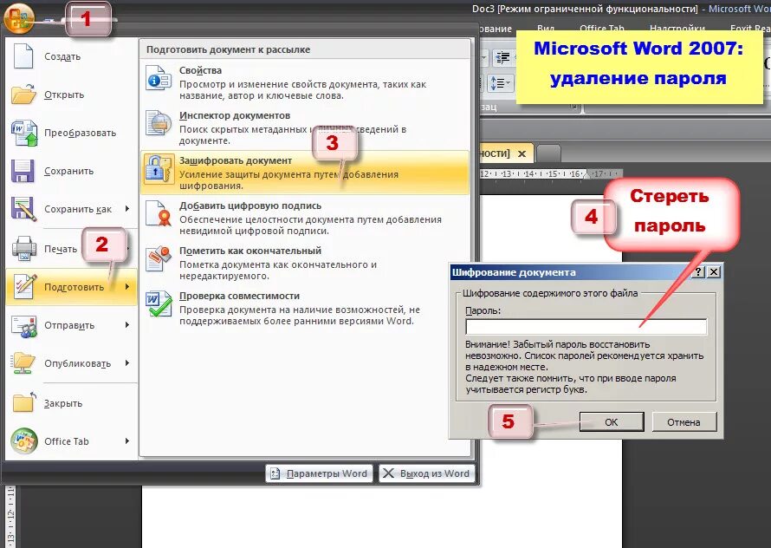
Task: Click the Опубликовать folder icon
Action: (23, 363)
